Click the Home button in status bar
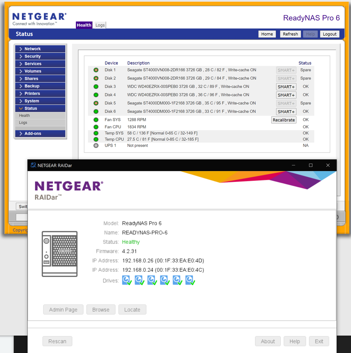351x353 pixels. 267,34
